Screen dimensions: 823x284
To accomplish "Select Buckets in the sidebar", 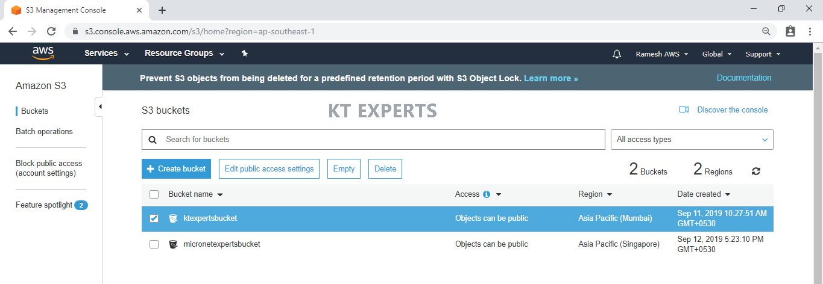I will coord(34,111).
